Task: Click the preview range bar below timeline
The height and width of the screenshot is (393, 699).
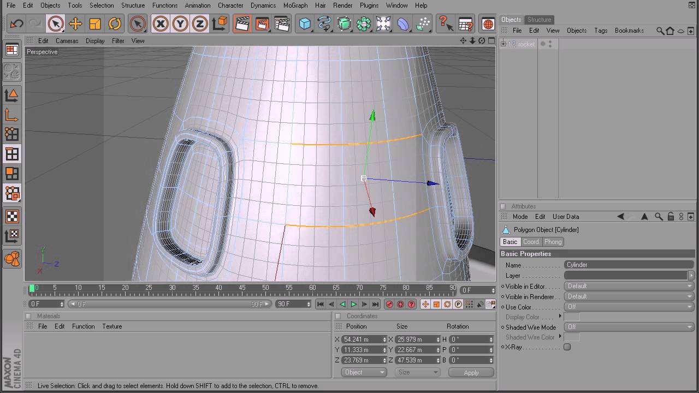Action: 170,304
